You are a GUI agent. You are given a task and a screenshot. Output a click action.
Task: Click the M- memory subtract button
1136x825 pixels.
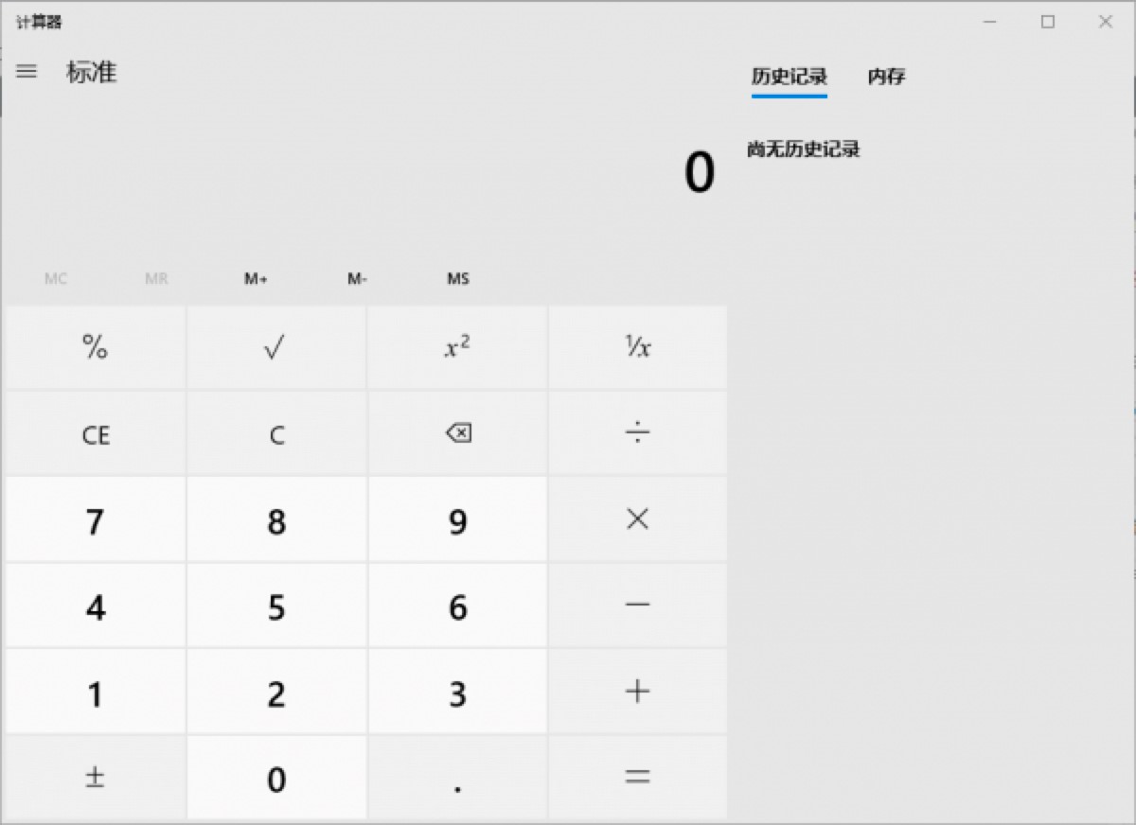[358, 278]
